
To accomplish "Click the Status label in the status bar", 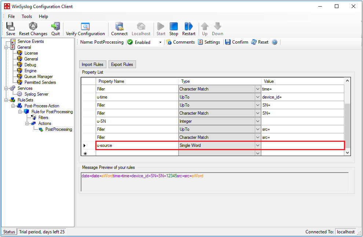I will tap(9, 232).
